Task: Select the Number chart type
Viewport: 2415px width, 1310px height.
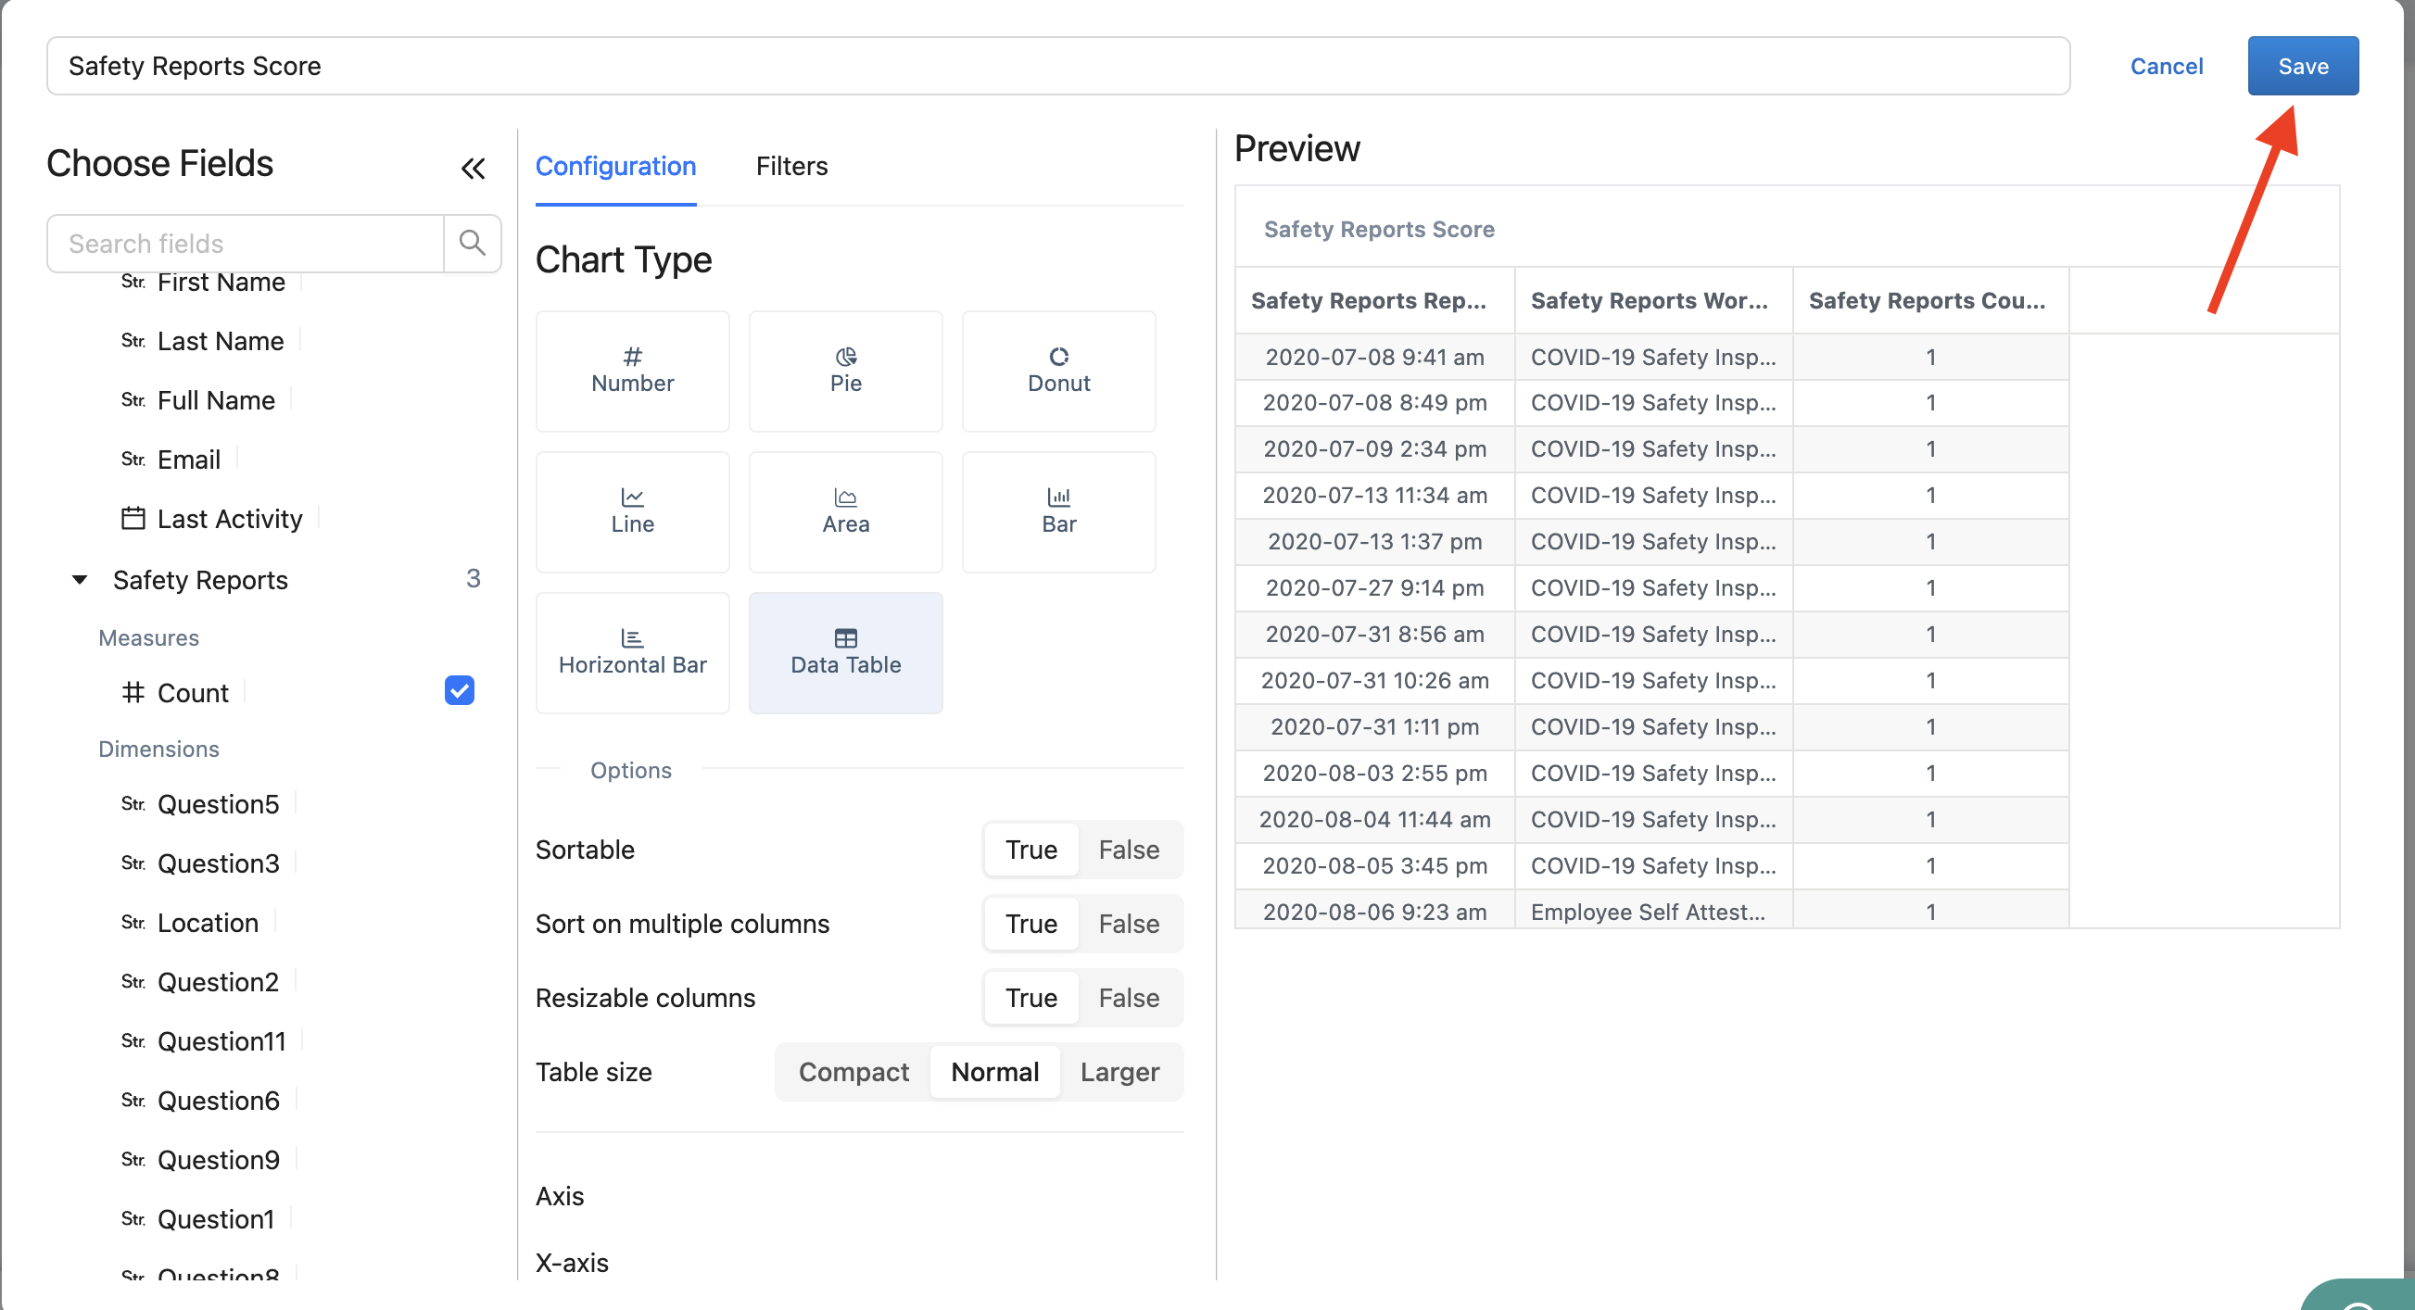Action: (632, 372)
